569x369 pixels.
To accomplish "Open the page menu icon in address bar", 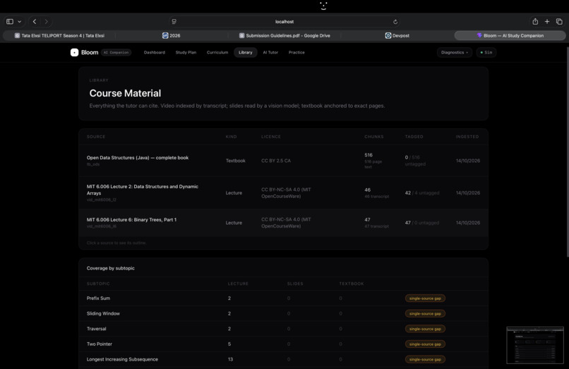I will [x=174, y=22].
